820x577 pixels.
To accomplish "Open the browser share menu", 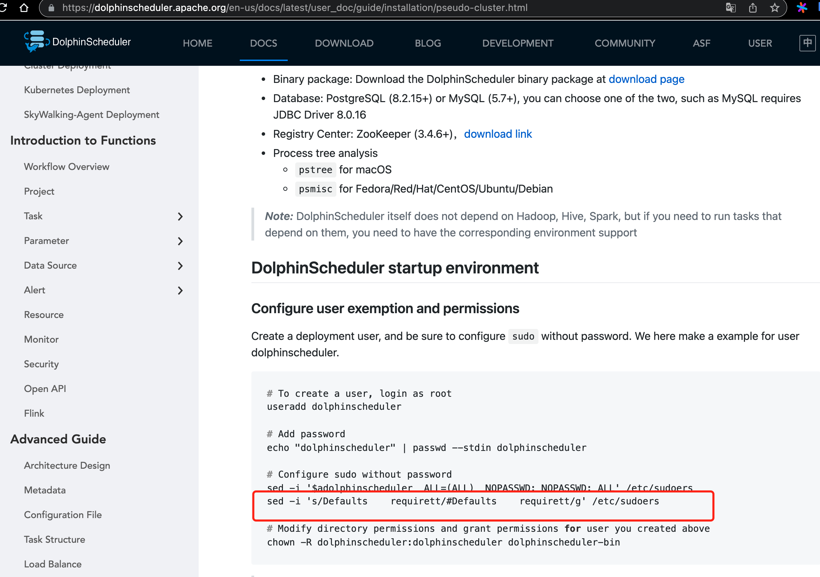I will (753, 8).
